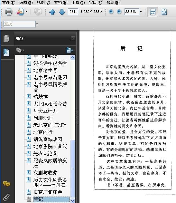The image size is (176, 203).
Task: Click bookmark icon beside 闲聊炒肝
Action: 29,118
